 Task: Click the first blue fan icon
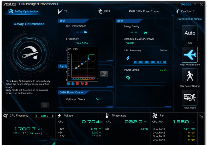coord(68,84)
